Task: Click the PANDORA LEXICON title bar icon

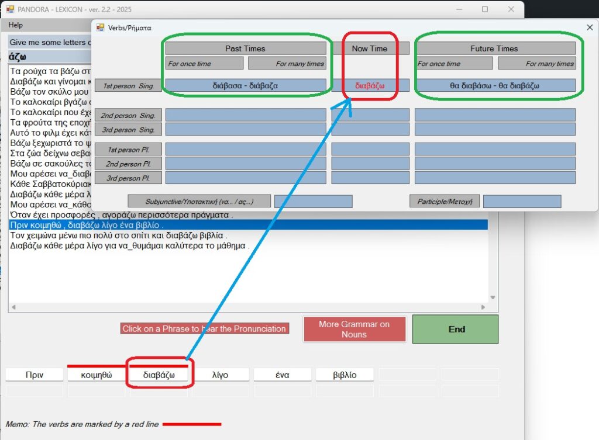Action: click(10, 9)
